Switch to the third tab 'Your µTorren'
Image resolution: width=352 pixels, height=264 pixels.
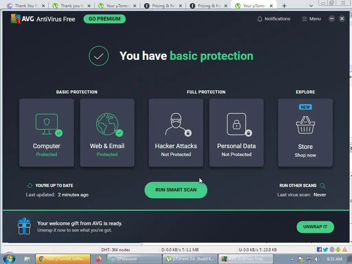117,5
